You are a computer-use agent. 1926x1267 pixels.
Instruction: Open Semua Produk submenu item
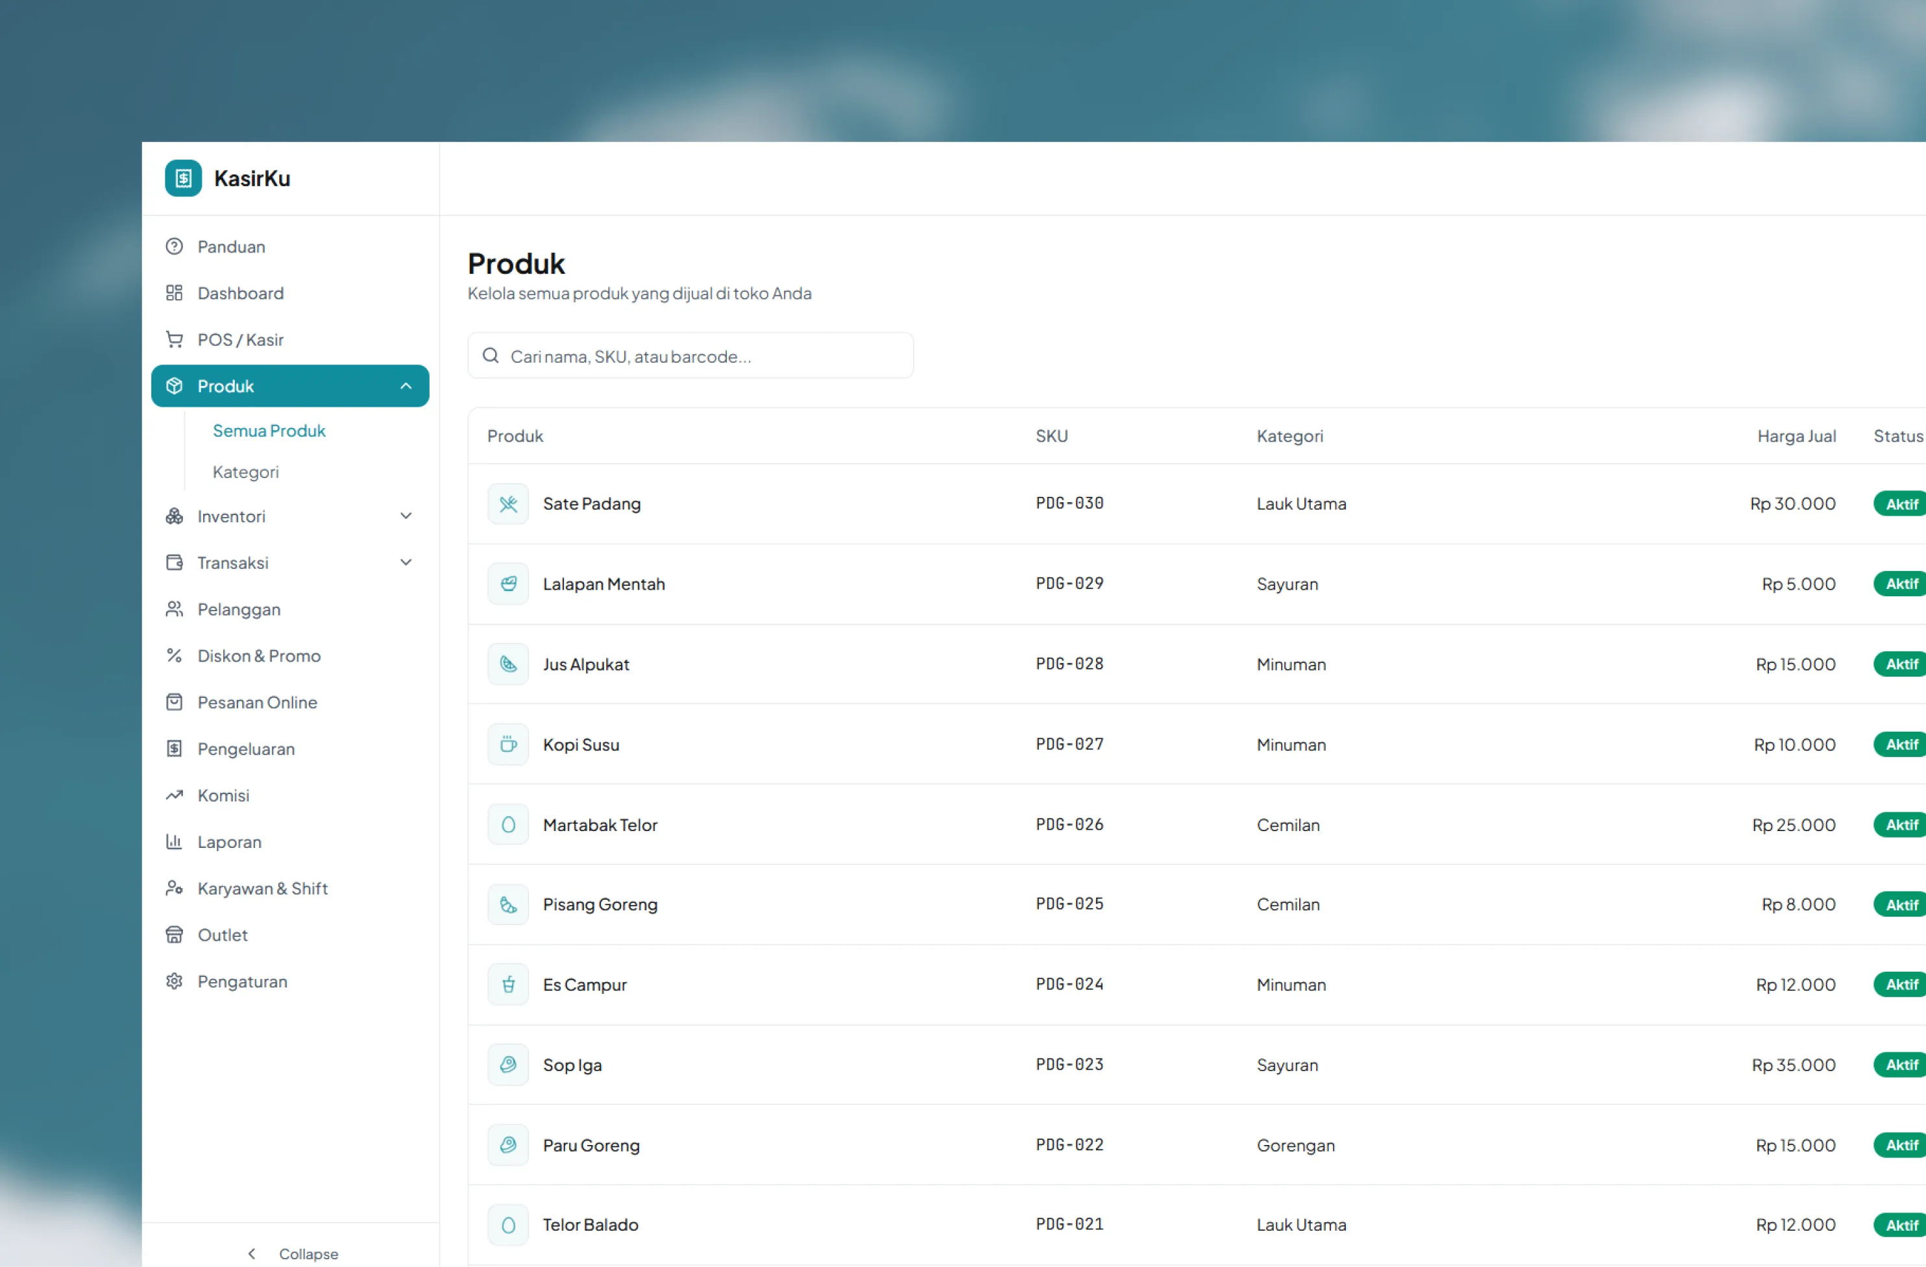269,430
